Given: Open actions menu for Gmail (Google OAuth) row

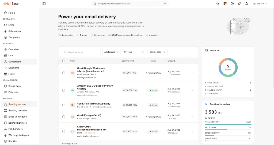Looking at the screenshot, I should (192, 117).
